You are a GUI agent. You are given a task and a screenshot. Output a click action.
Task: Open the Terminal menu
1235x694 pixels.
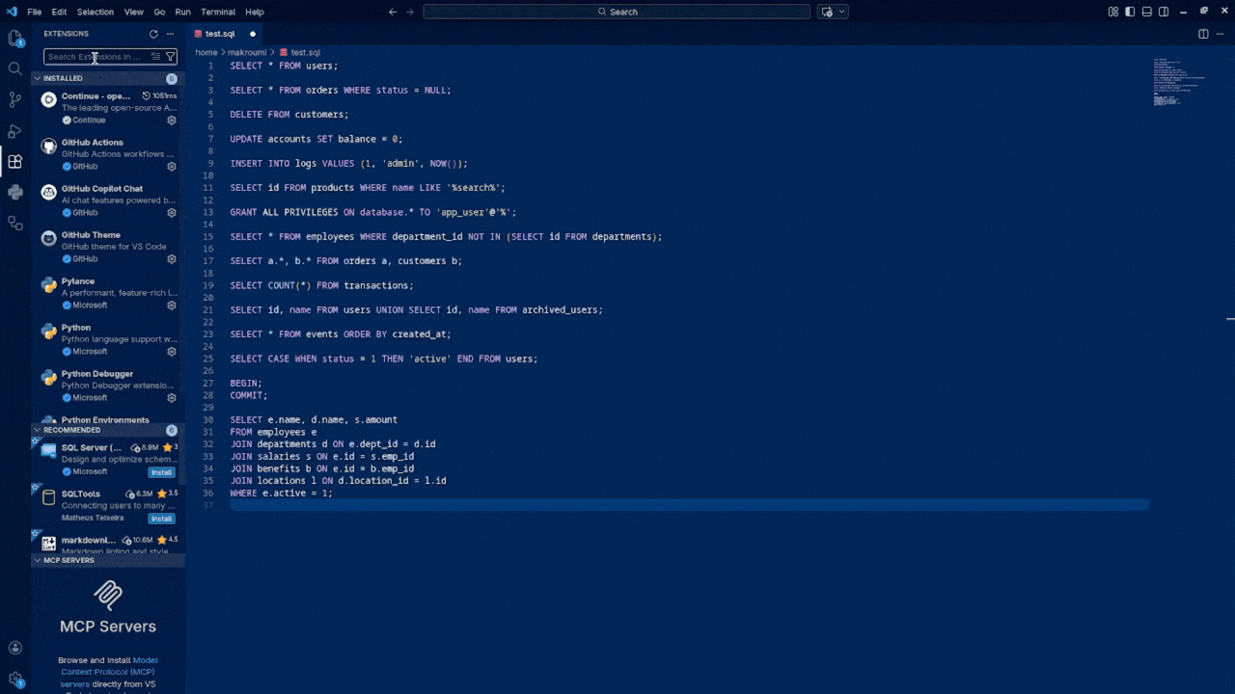coord(217,12)
